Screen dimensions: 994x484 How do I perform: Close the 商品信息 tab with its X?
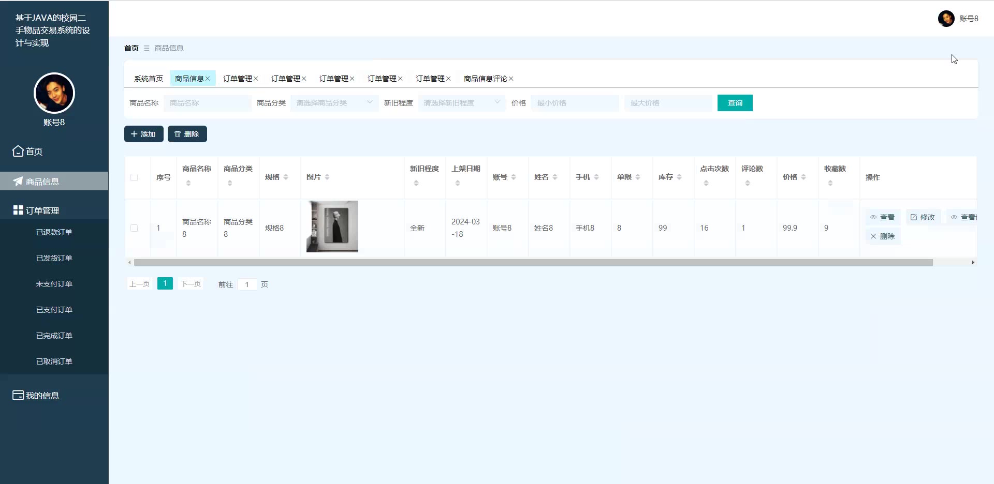pos(208,79)
